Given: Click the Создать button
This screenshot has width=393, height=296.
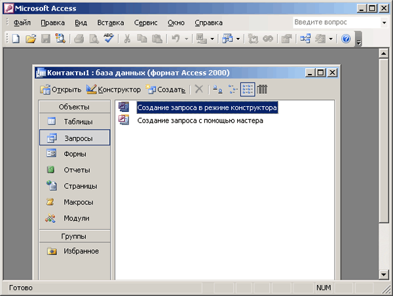Looking at the screenshot, I should (x=166, y=90).
